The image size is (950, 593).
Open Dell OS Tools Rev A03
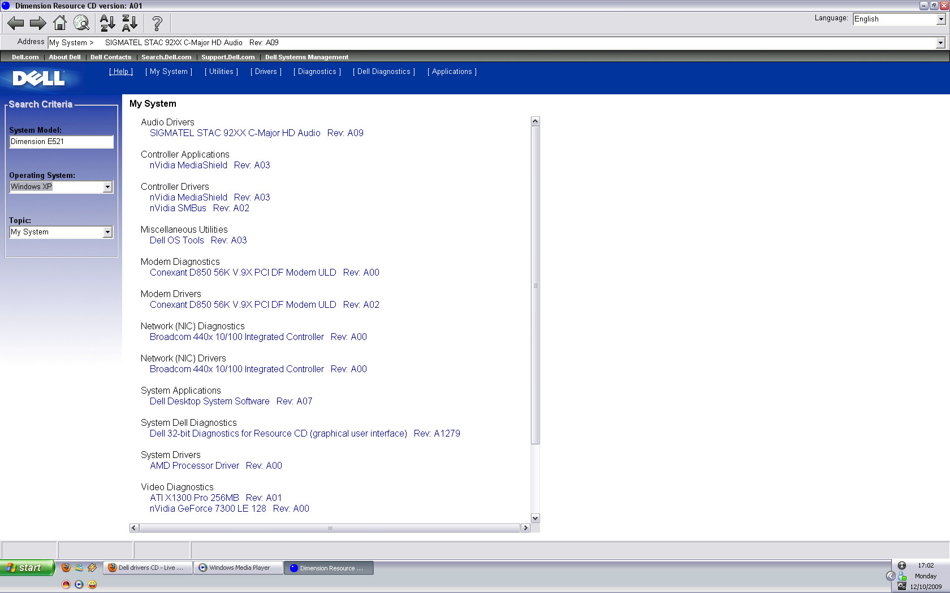198,241
